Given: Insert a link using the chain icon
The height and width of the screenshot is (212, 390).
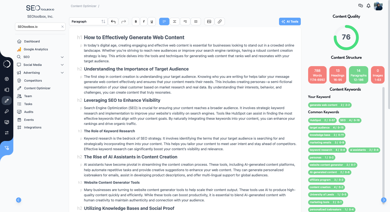Looking at the screenshot, I should pos(219,21).
